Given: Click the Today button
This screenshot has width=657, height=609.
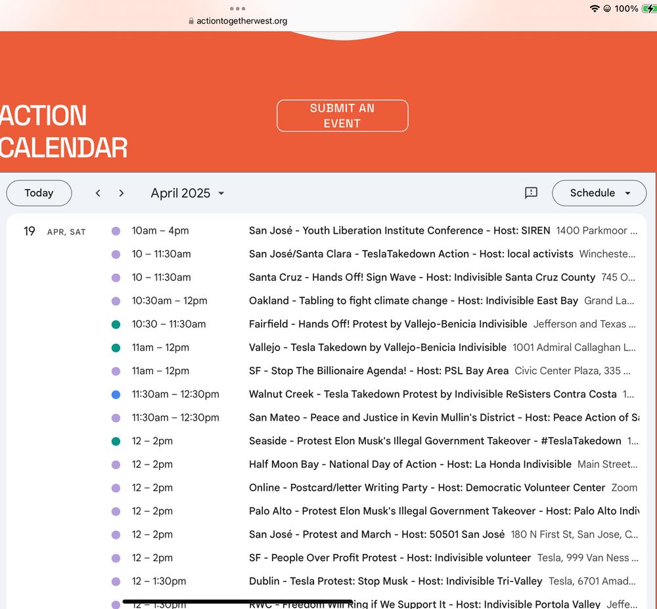Looking at the screenshot, I should pos(39,193).
